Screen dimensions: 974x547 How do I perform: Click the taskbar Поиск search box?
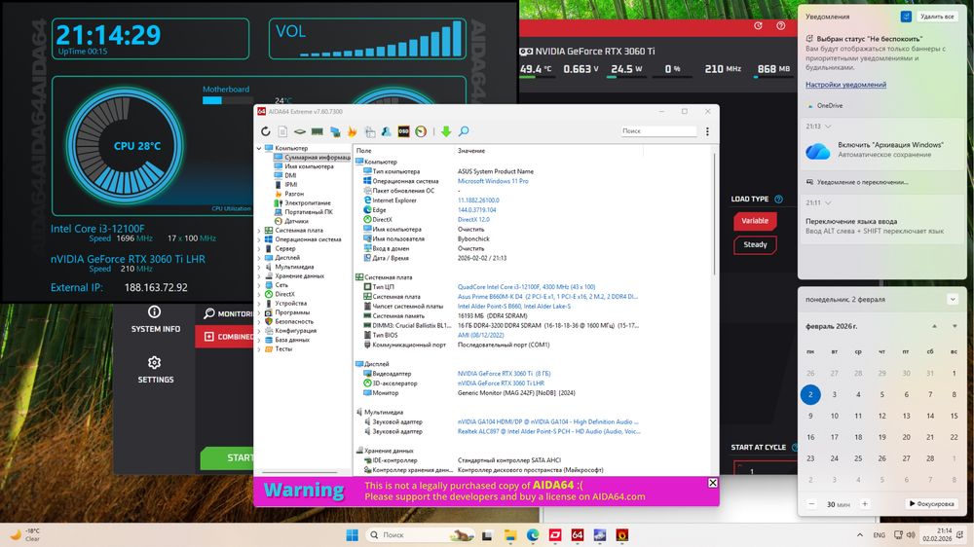pos(421,535)
